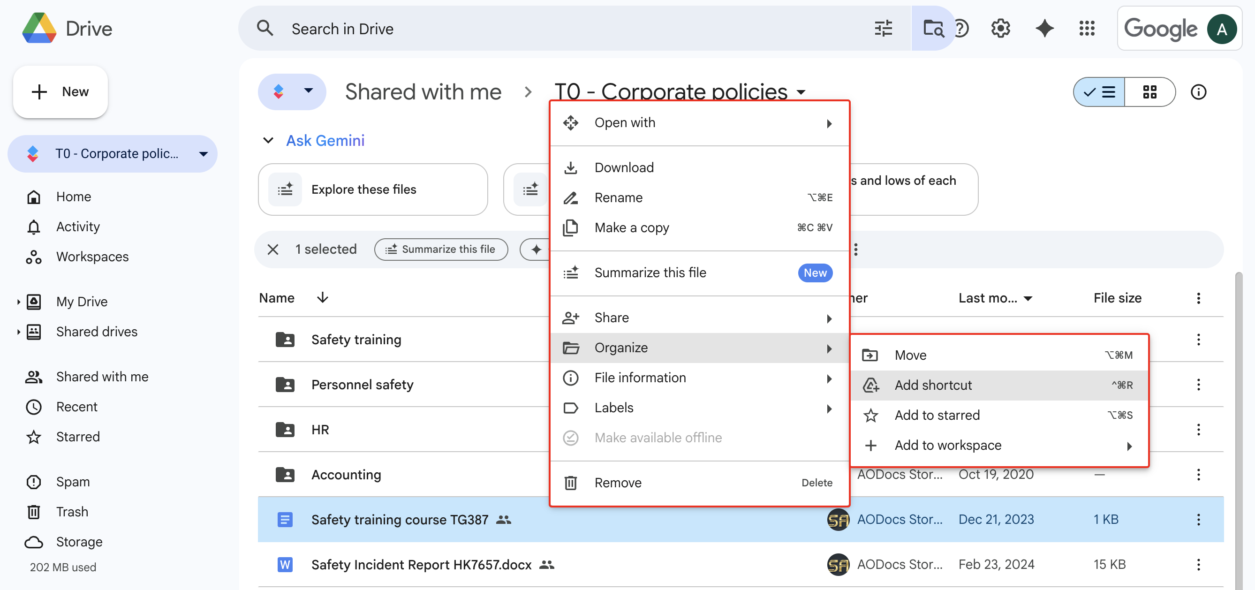The height and width of the screenshot is (590, 1255).
Task: Clear the 1 selected selection
Action: click(x=273, y=250)
